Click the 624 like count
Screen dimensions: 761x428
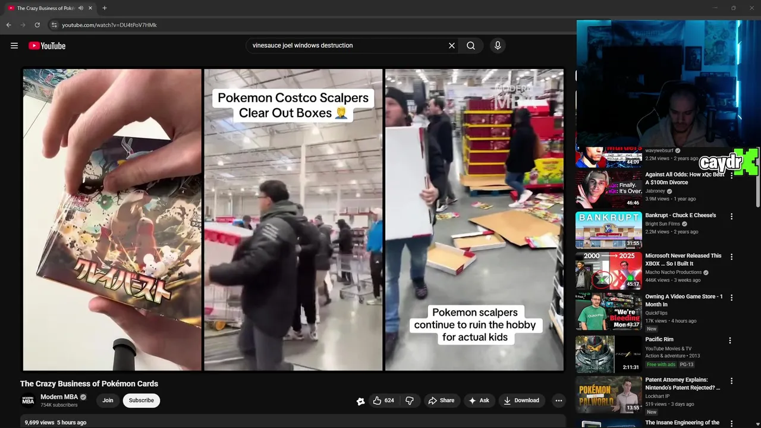pos(389,401)
